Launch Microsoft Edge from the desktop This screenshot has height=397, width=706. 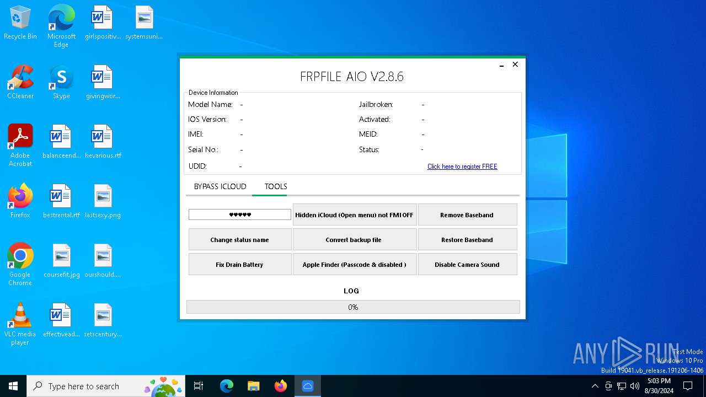[x=61, y=26]
